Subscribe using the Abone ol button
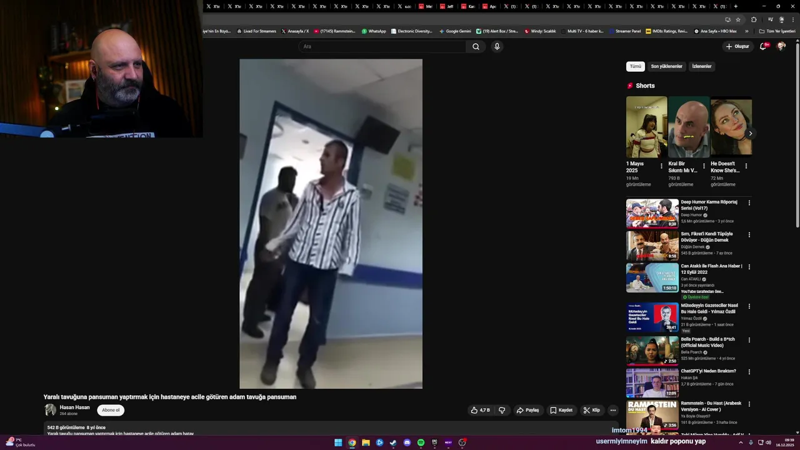This screenshot has width=800, height=450. pyautogui.click(x=111, y=410)
